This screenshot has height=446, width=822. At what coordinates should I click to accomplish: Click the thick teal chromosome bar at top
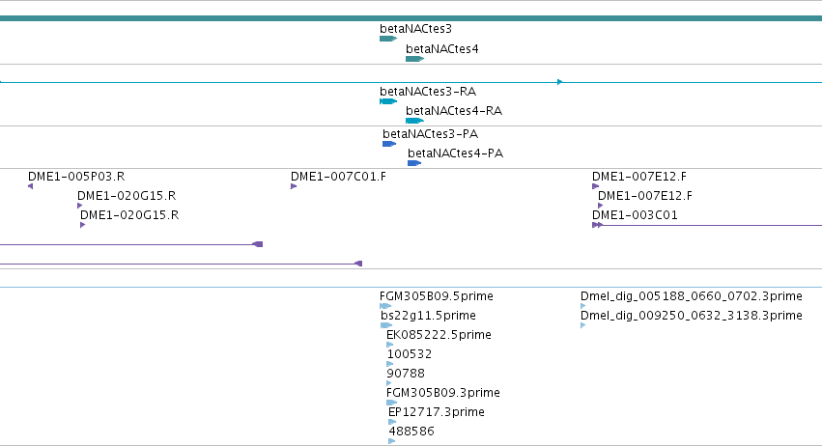pyautogui.click(x=411, y=18)
